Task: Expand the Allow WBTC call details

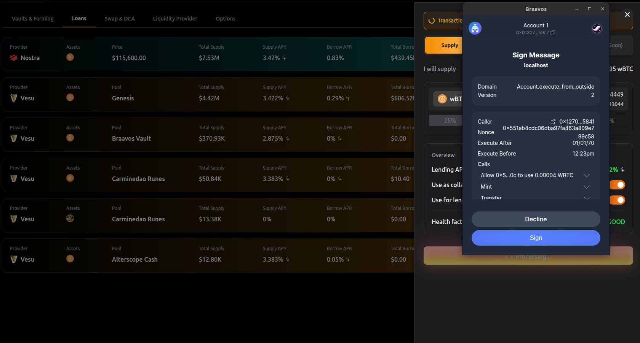Action: (x=587, y=175)
